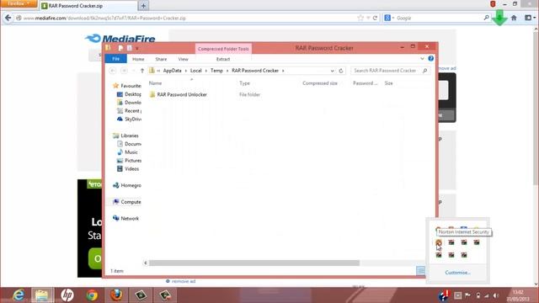Select Videos under Libraries
539x303 pixels.
128,168
